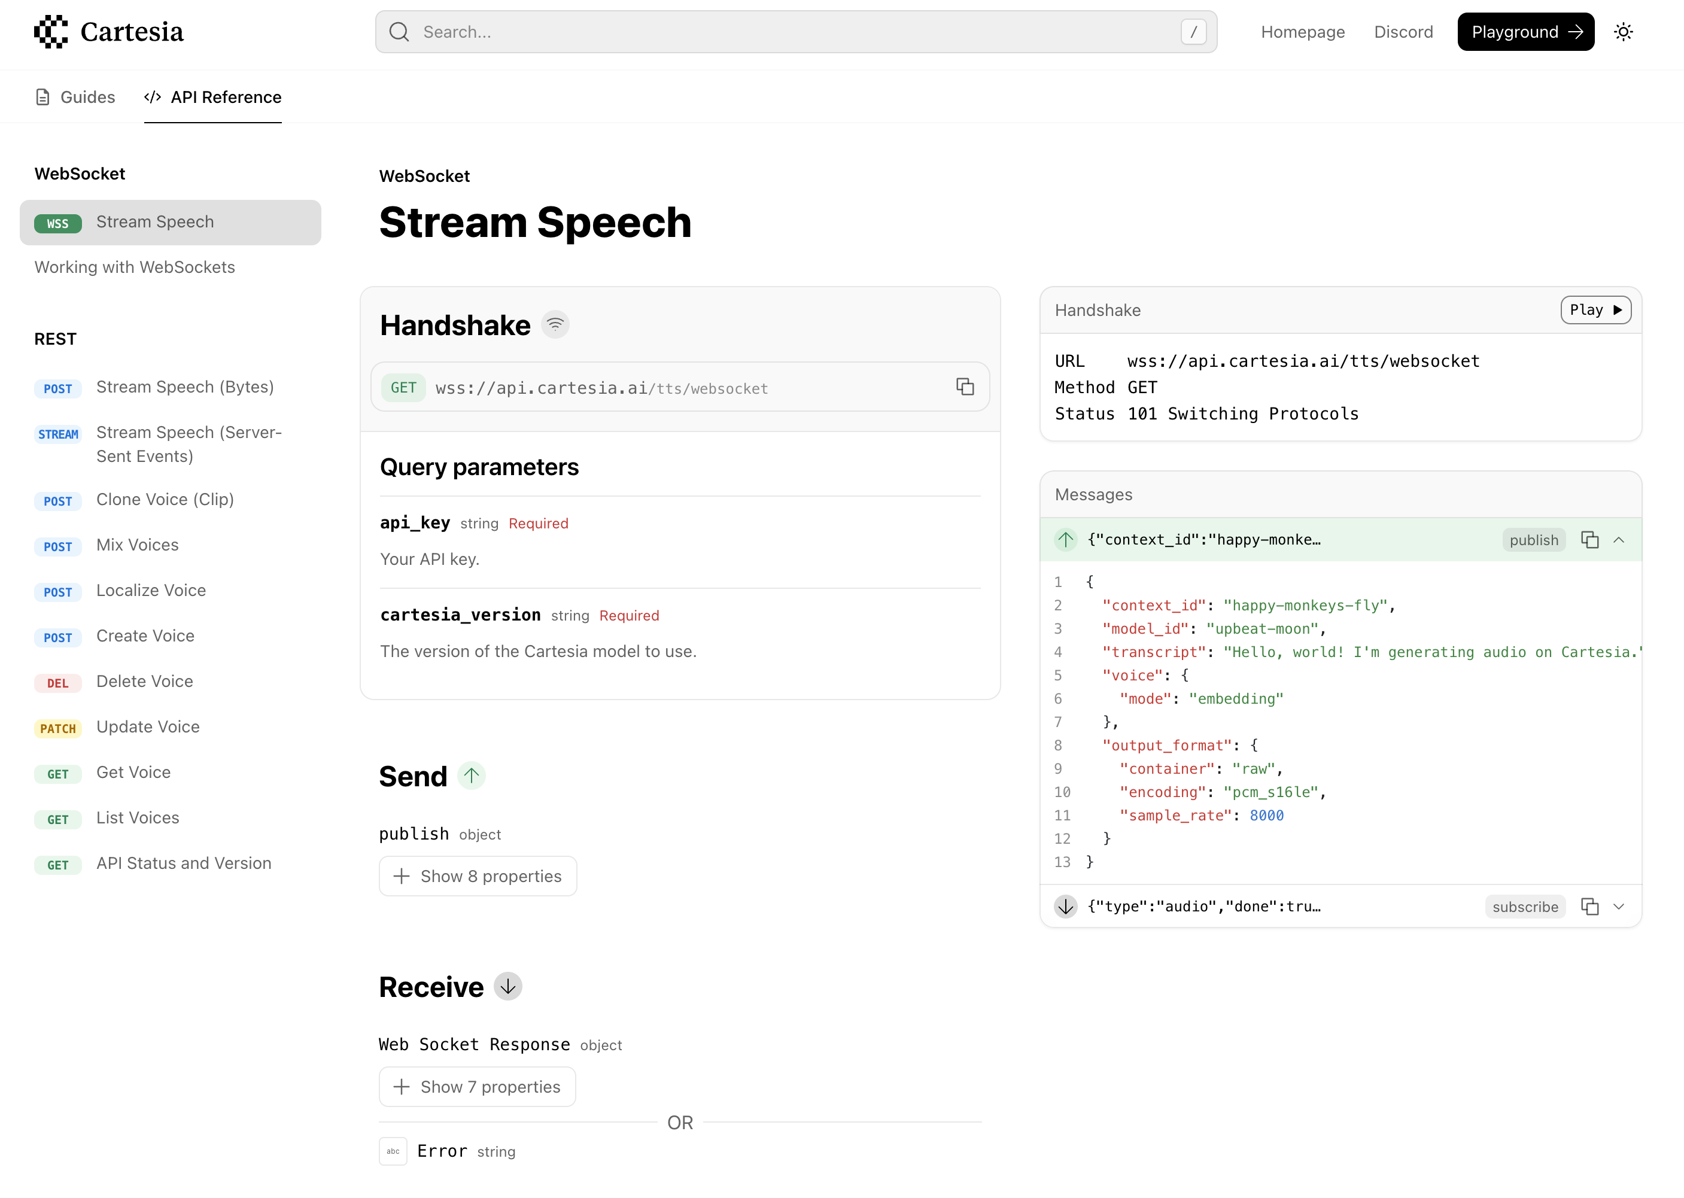Click the upward arrow icon next to Send
This screenshot has height=1198, width=1684.
[472, 776]
